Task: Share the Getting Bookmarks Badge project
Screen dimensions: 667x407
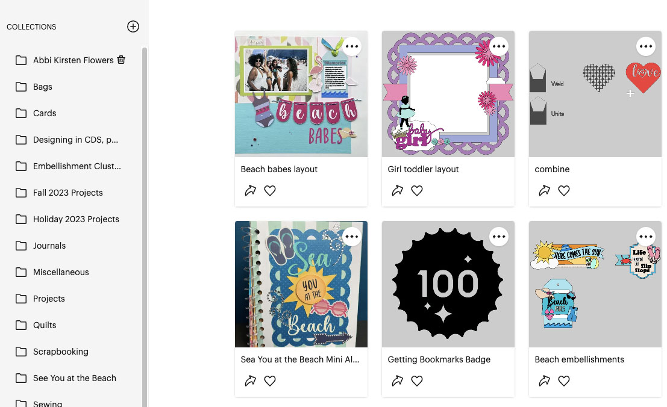Action: 397,381
